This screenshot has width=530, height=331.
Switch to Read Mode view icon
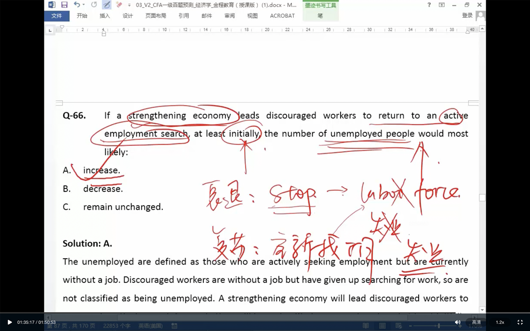(366, 326)
